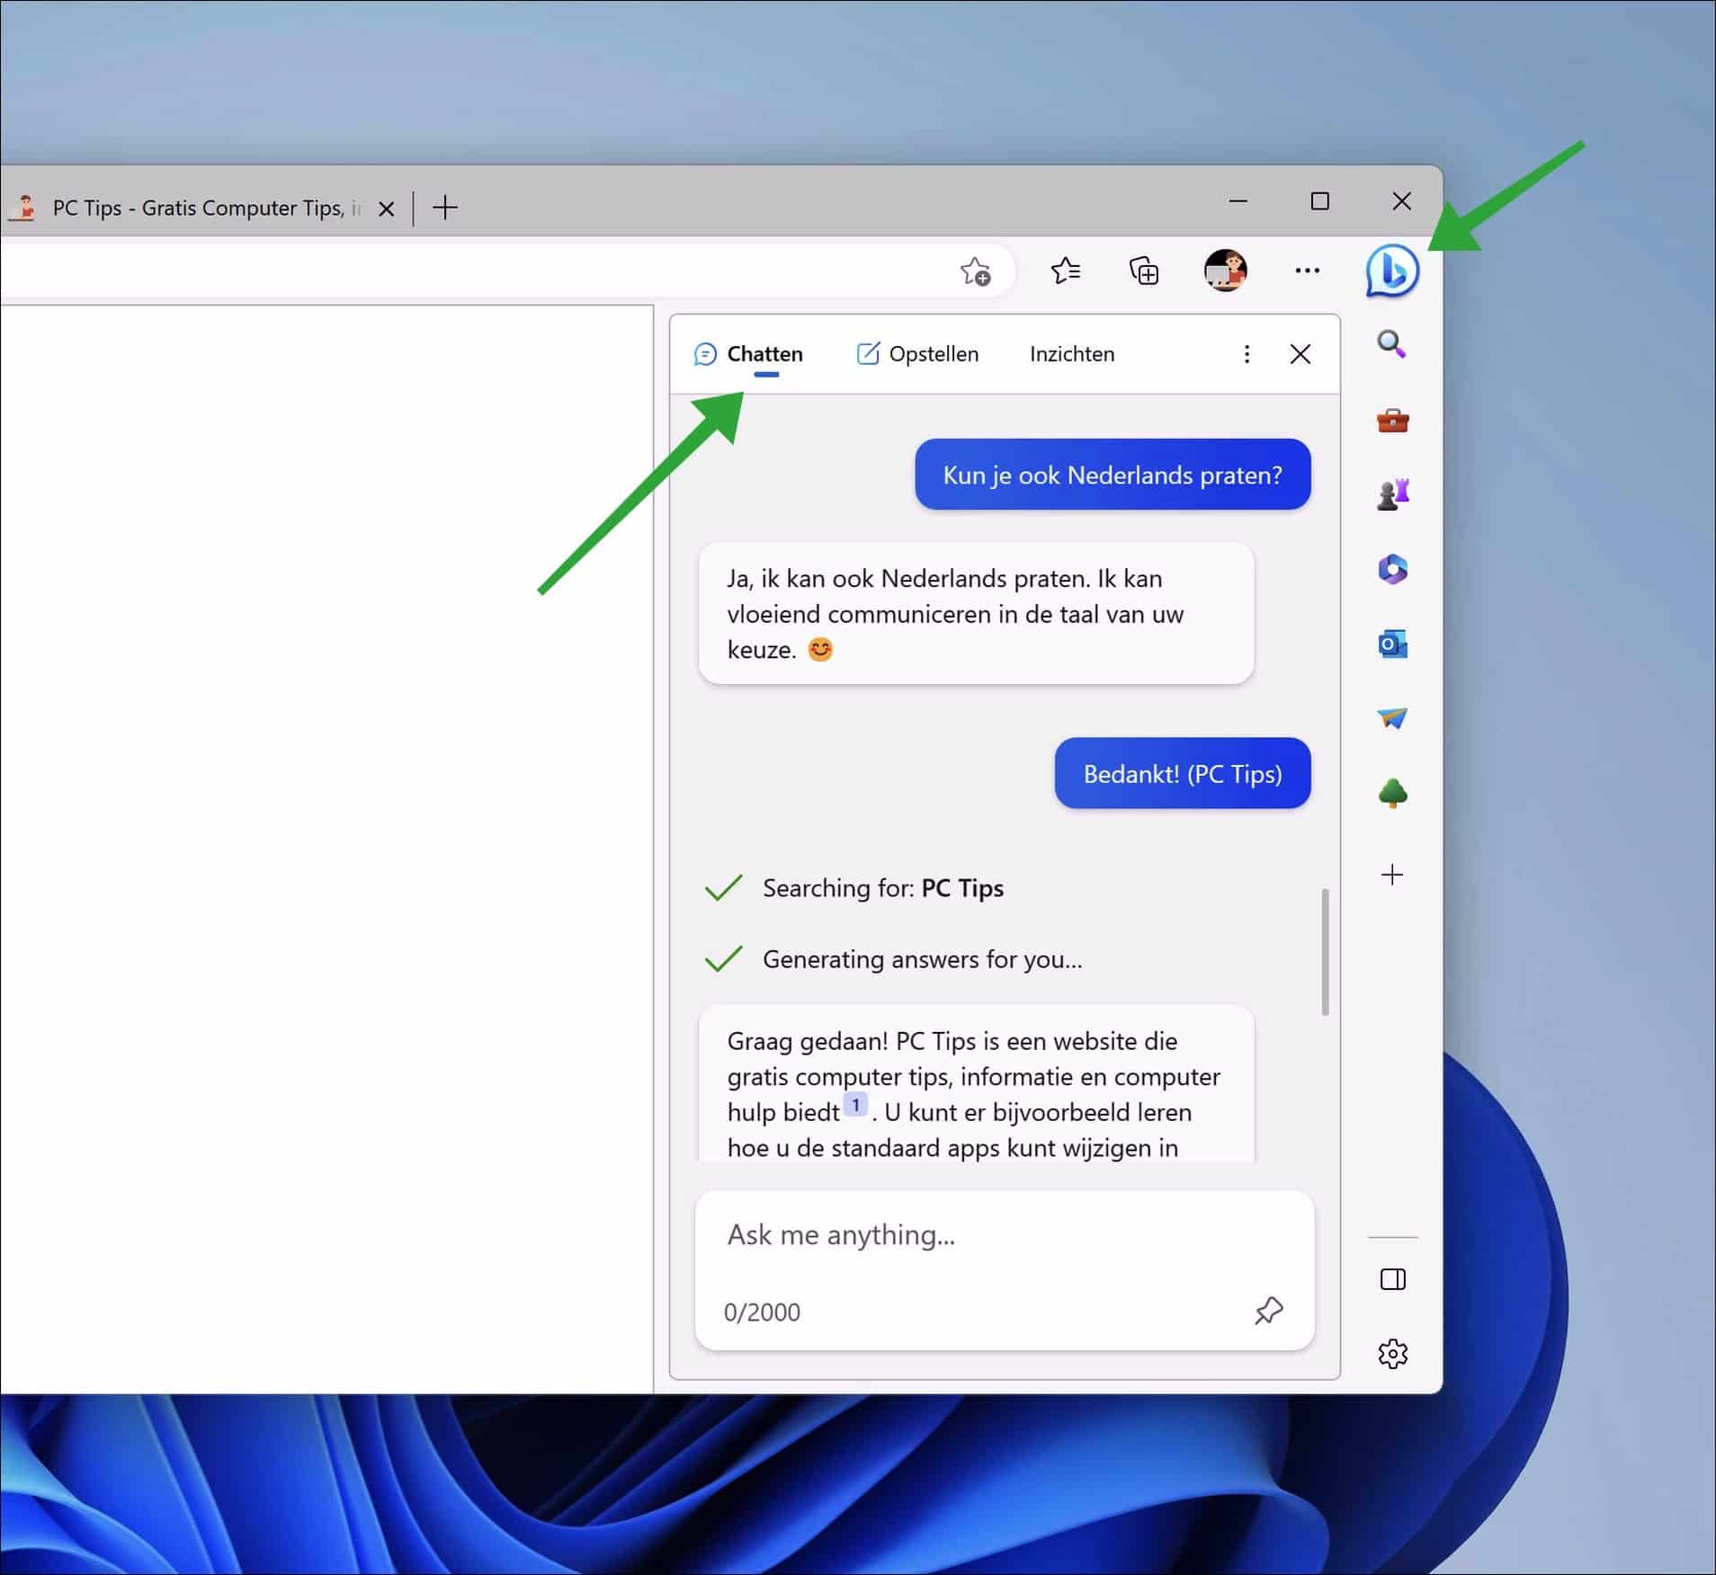This screenshot has height=1575, width=1716.
Task: Open the Tools toolbox sidebar icon
Action: (x=1391, y=420)
